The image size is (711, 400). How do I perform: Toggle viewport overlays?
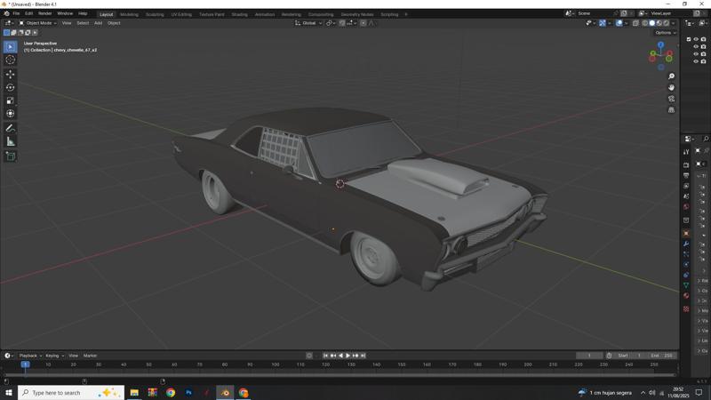pyautogui.click(x=619, y=23)
